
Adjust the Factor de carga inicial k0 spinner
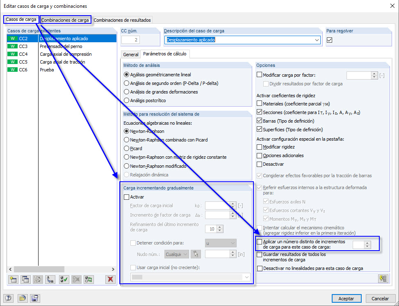point(233,206)
